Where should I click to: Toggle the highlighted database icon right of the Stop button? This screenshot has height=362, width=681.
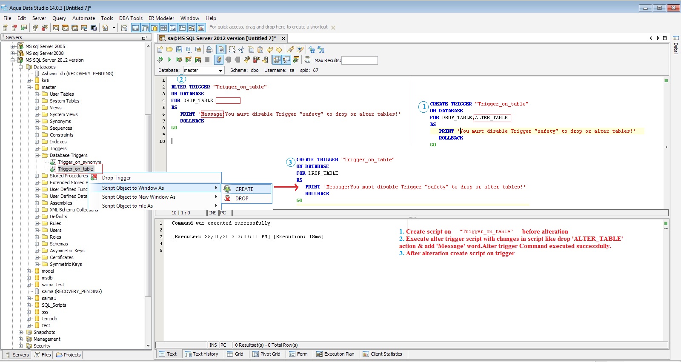click(x=218, y=60)
